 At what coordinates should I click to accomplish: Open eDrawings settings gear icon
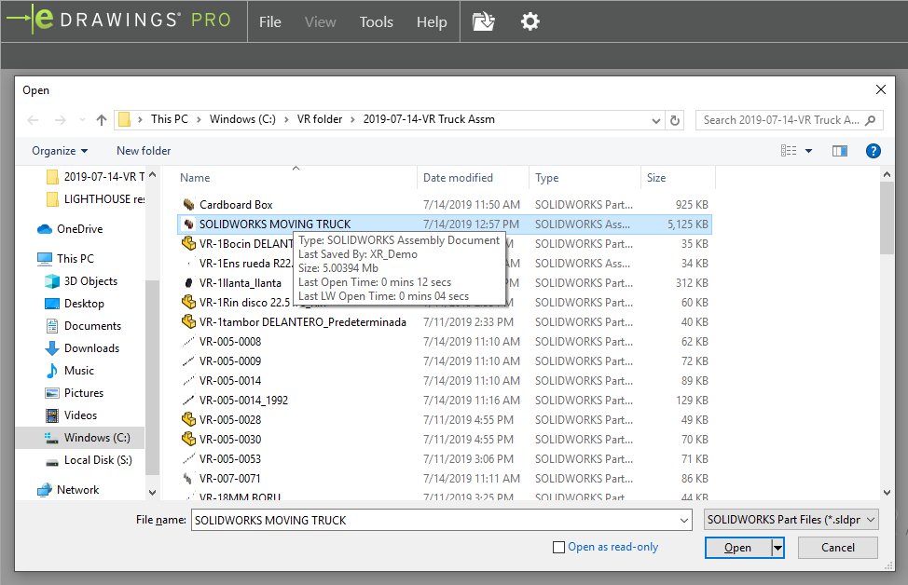pyautogui.click(x=530, y=21)
